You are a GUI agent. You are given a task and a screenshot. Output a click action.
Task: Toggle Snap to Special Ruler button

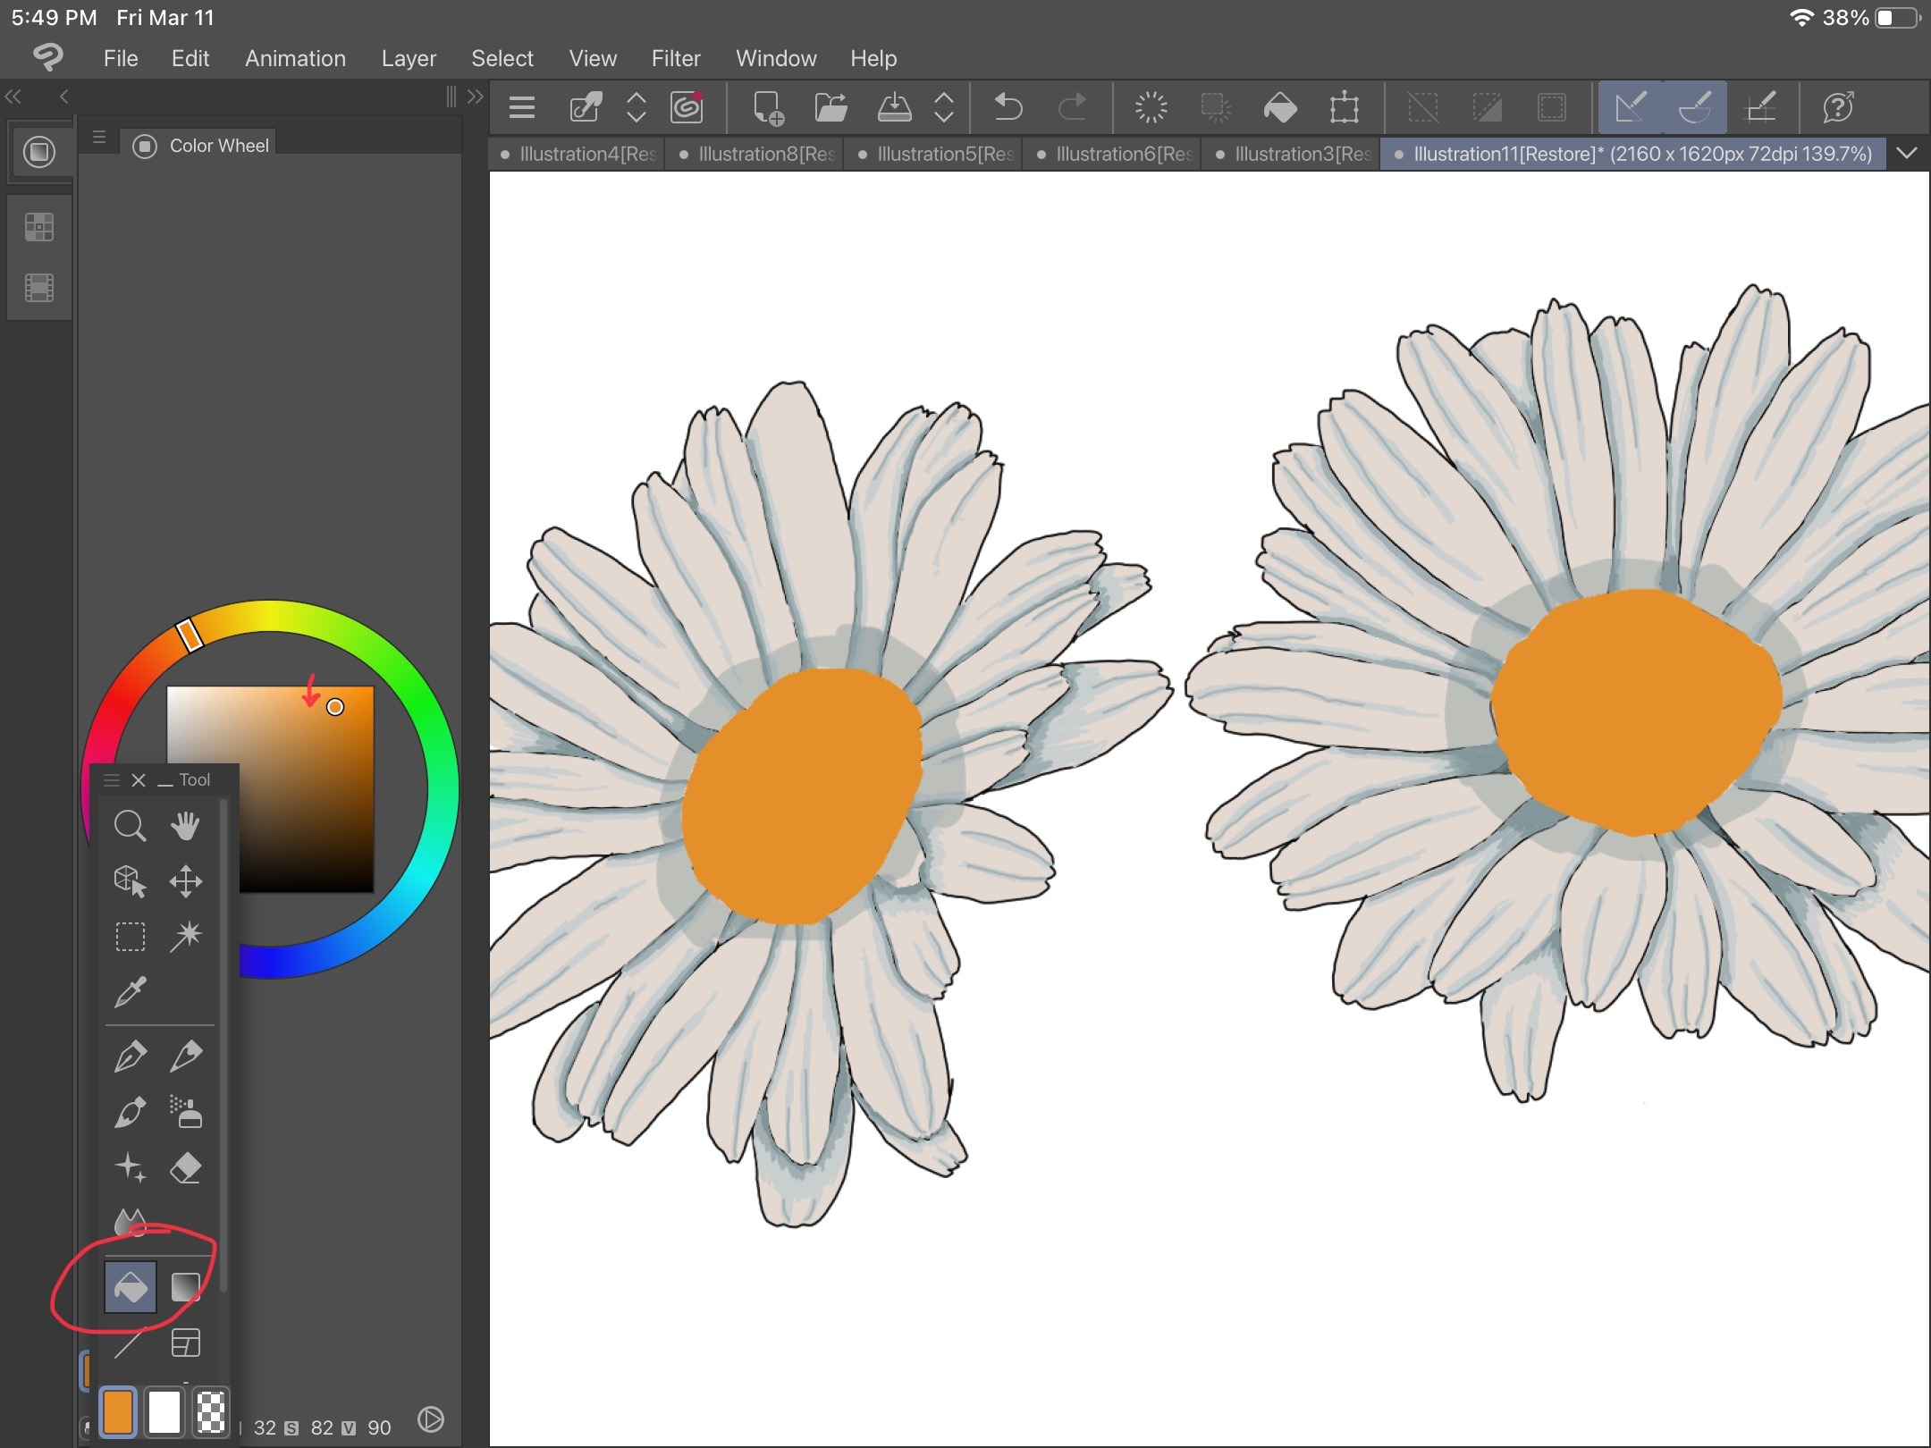click(x=1694, y=108)
